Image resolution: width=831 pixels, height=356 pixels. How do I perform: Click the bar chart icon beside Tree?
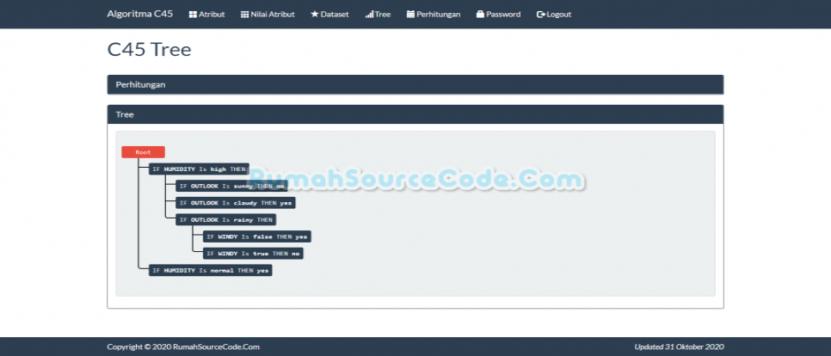tap(369, 15)
